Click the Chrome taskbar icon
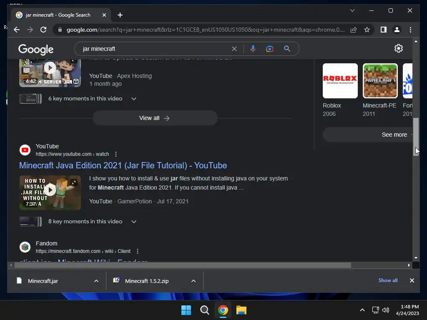The height and width of the screenshot is (320, 427). coord(223,310)
